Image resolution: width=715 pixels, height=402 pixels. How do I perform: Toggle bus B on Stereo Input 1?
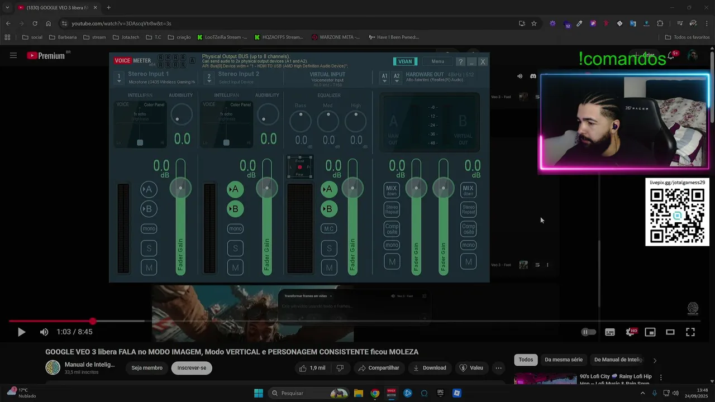(148, 209)
